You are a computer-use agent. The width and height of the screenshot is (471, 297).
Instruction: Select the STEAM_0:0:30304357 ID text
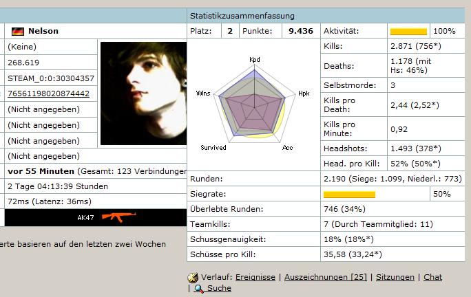51,78
